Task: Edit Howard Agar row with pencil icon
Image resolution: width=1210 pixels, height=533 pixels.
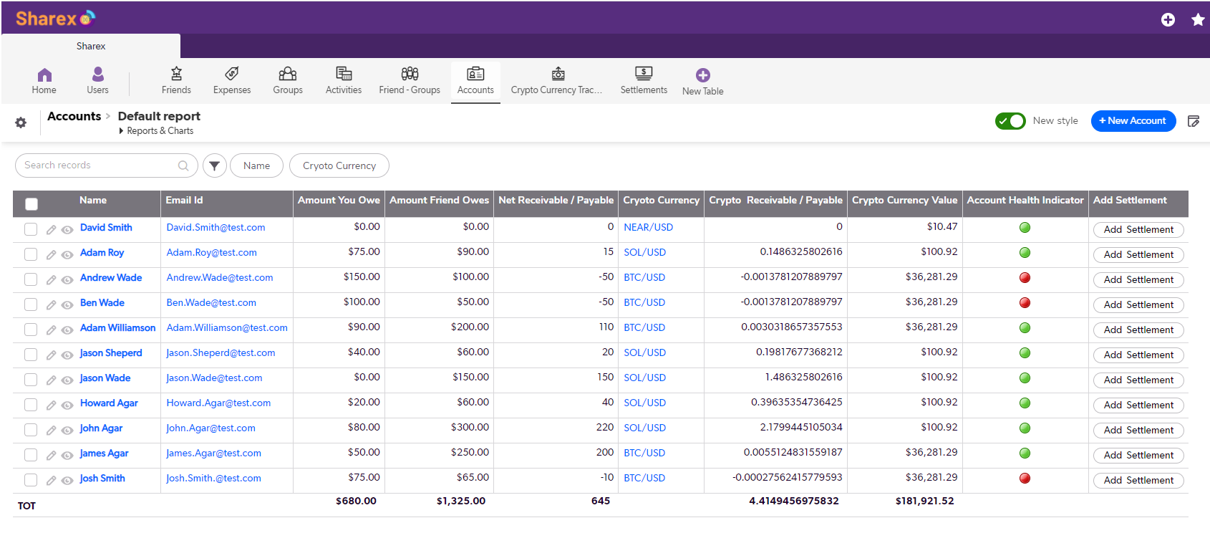Action: coord(52,405)
